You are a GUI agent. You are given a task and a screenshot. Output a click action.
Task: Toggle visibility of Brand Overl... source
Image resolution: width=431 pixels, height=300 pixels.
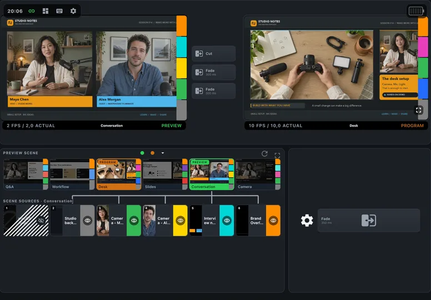(273, 221)
